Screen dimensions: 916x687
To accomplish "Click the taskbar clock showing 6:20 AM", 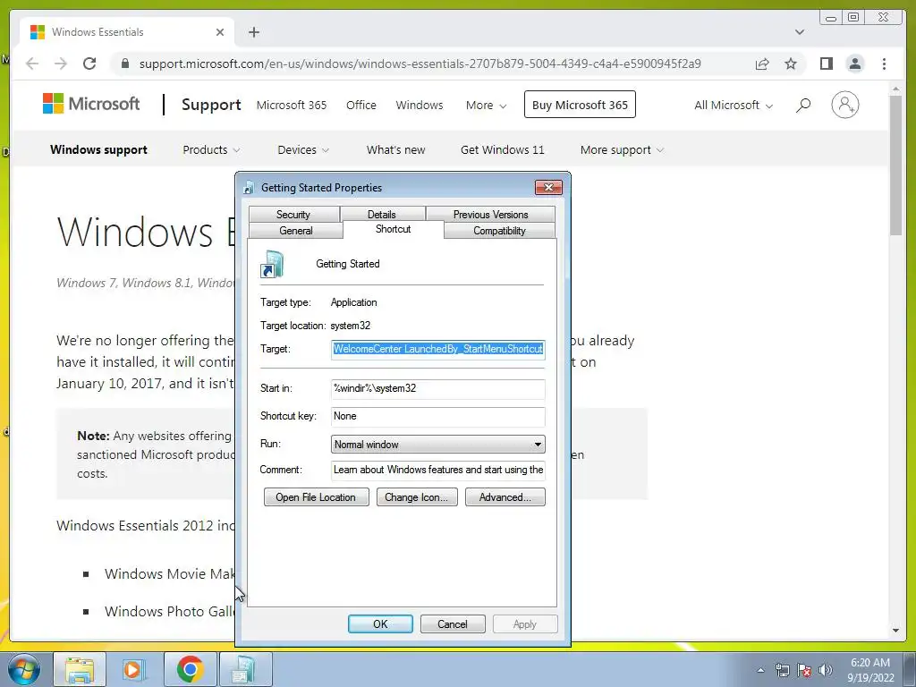I will pyautogui.click(x=869, y=670).
